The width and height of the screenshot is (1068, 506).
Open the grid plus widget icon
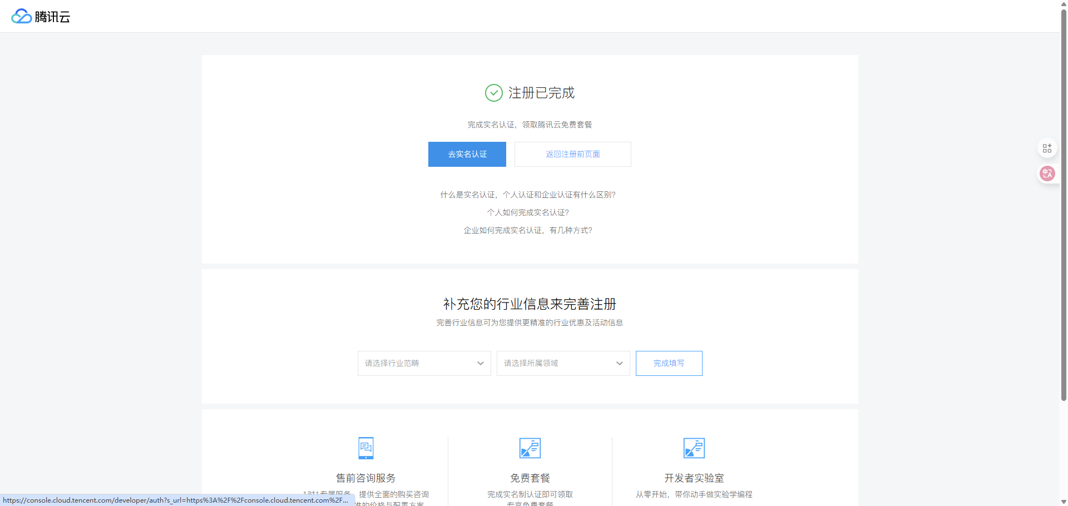(x=1047, y=148)
